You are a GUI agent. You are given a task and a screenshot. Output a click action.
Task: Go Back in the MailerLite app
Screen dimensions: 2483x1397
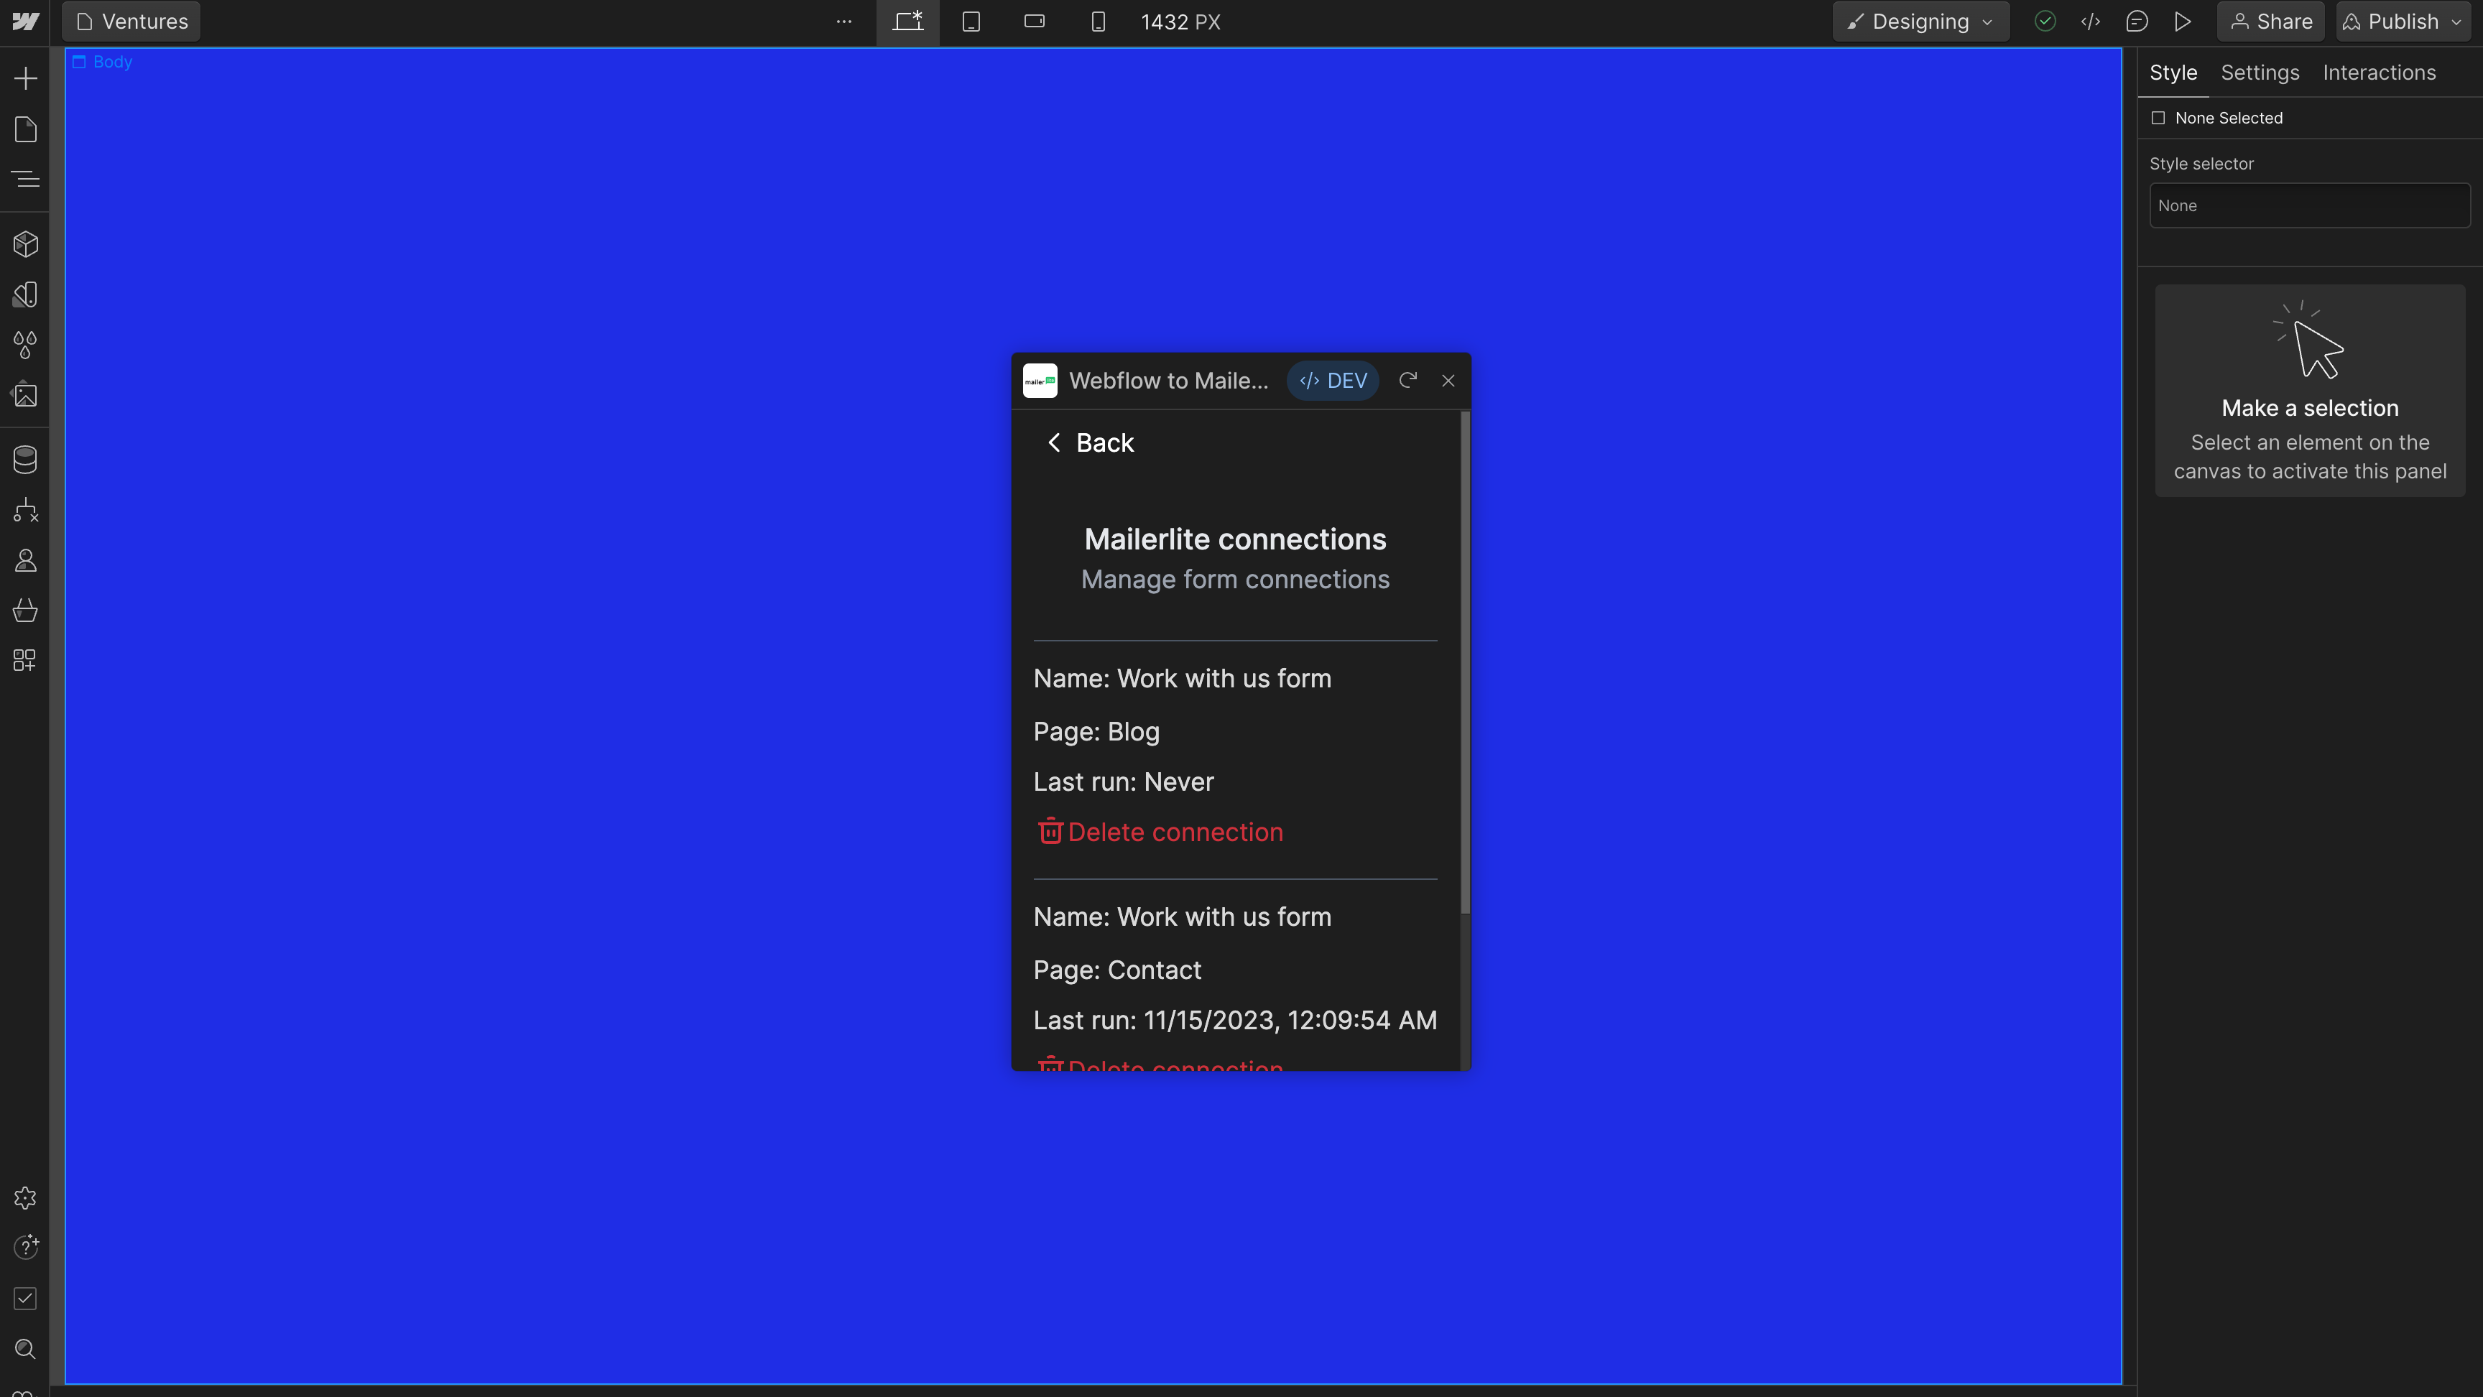[1088, 442]
